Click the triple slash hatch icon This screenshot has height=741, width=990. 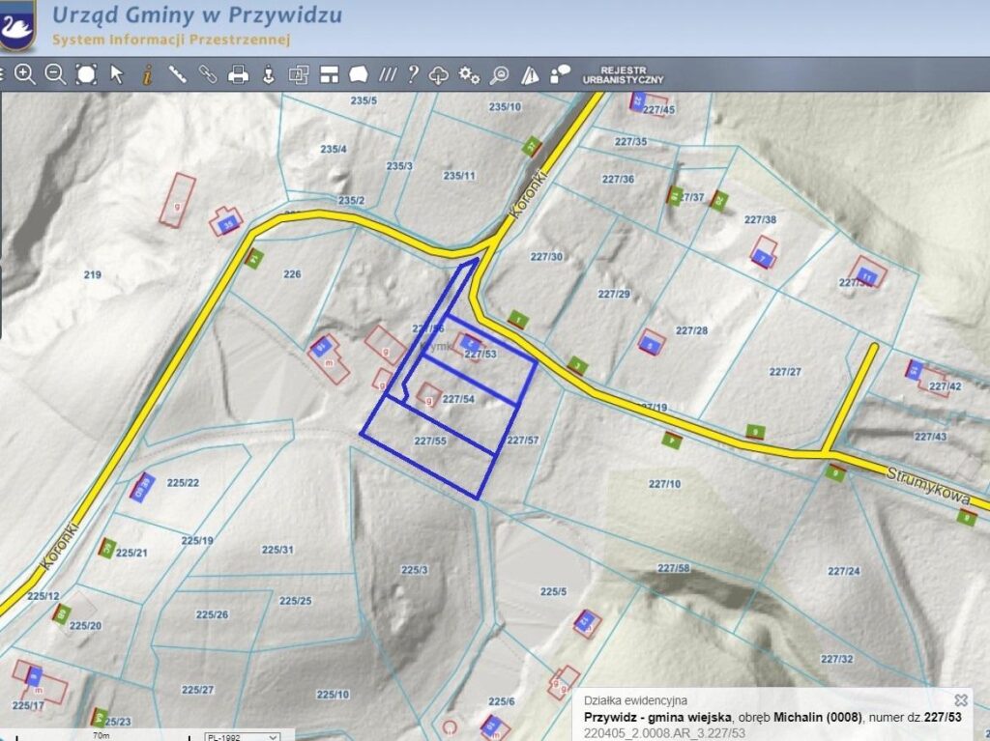coord(387,74)
